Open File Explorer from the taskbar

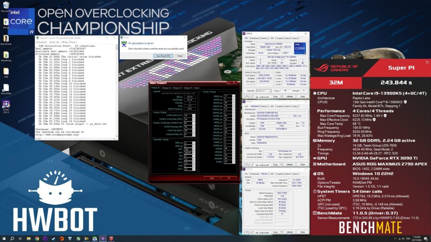(x=29, y=239)
